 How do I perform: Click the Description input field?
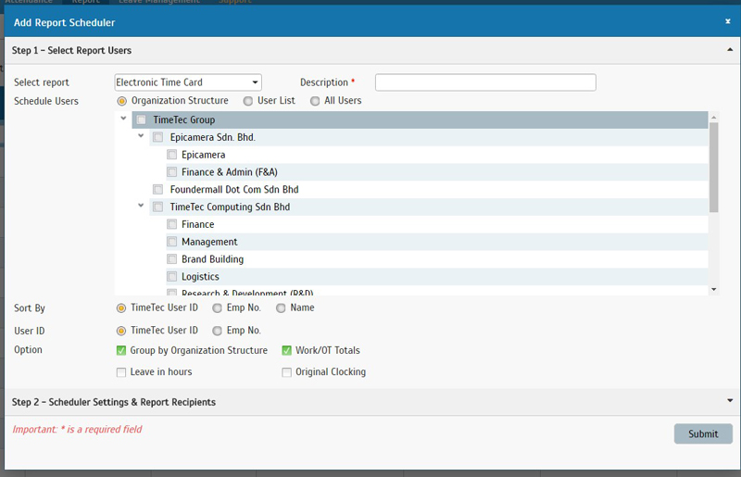(x=485, y=82)
